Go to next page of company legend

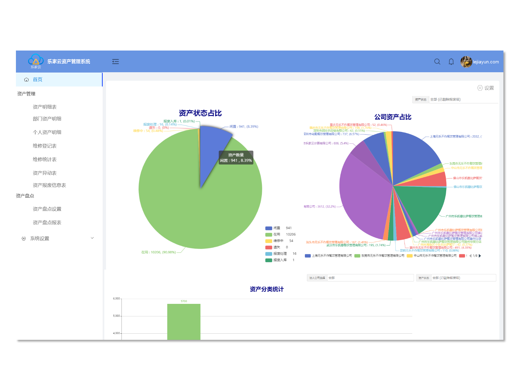click(480, 256)
